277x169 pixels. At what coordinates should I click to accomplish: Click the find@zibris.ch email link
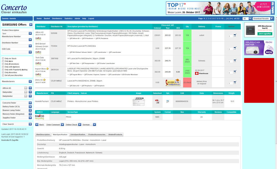[x=174, y=84]
